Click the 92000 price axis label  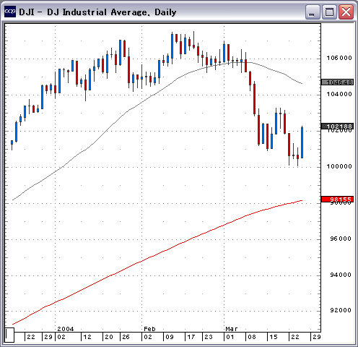[x=341, y=310]
